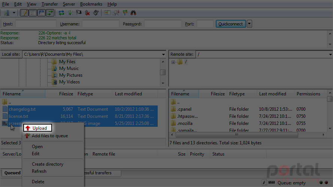This screenshot has height=187, width=333.
Task: Focus the Port input field
Action: click(205, 24)
